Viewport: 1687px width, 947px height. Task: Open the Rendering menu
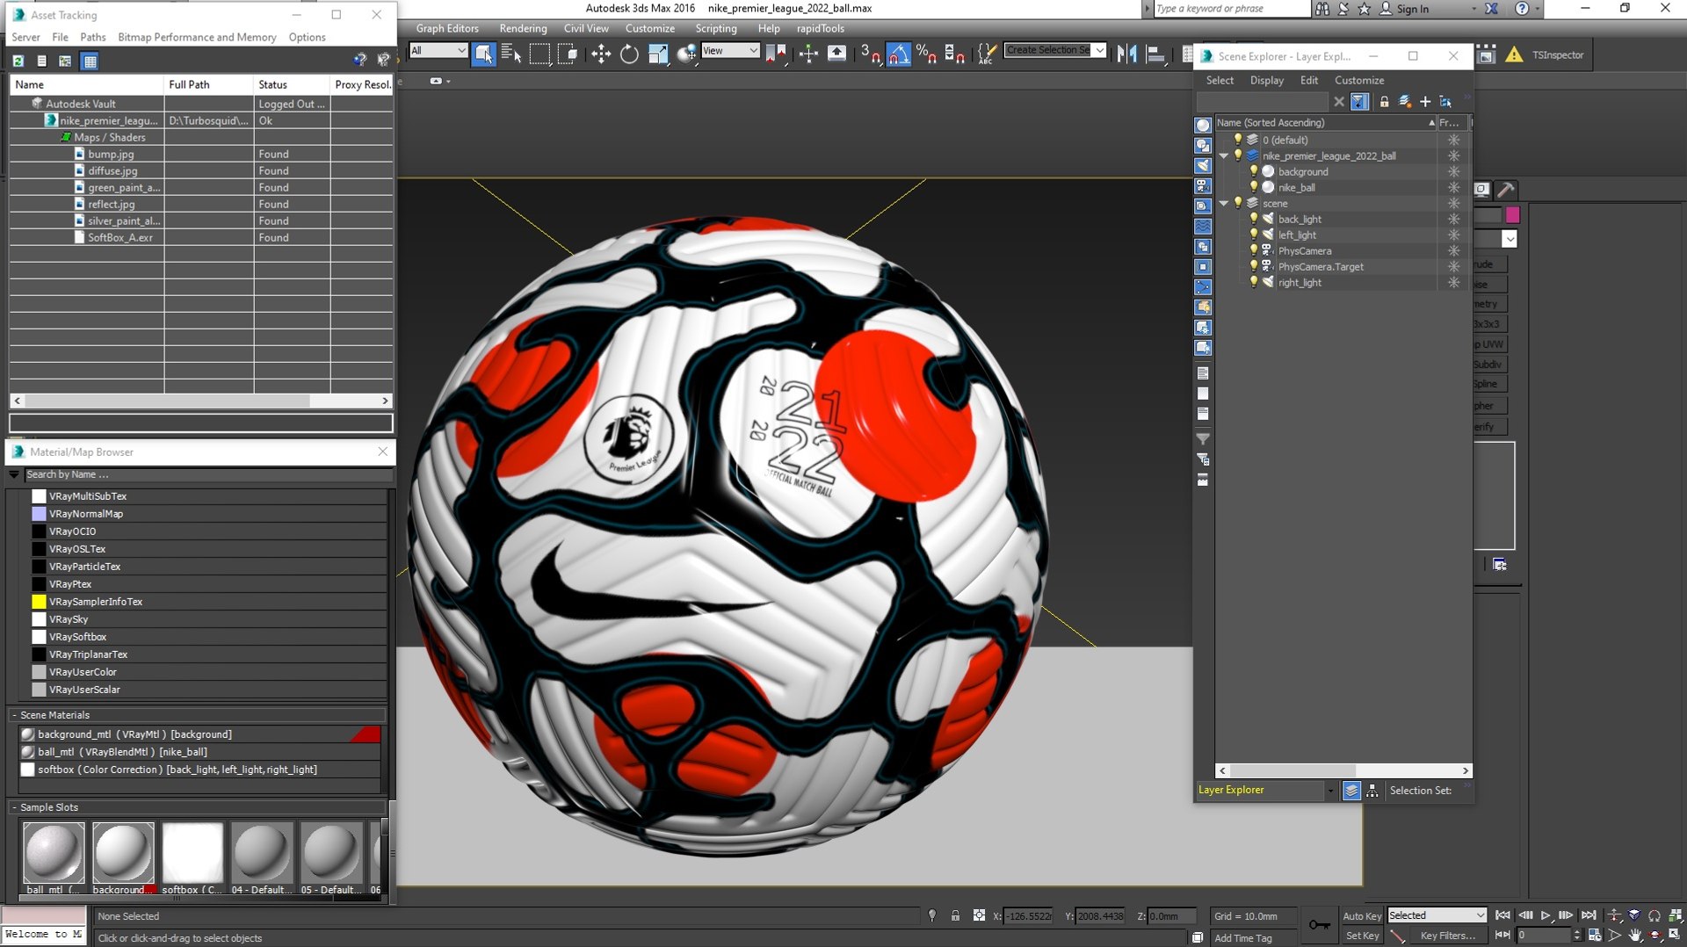coord(523,28)
